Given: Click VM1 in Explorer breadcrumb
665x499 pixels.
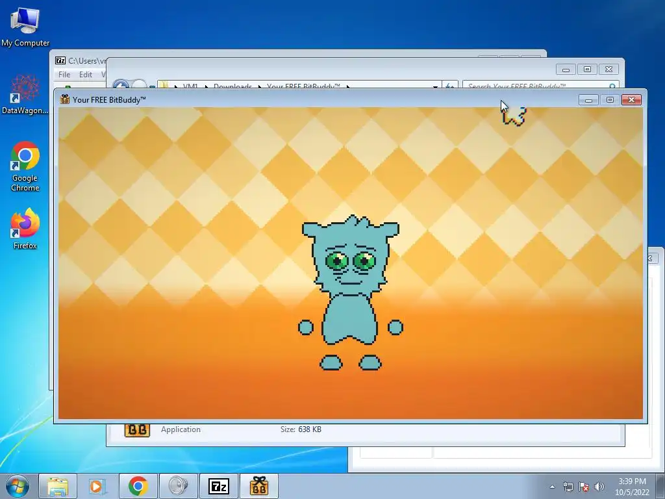Looking at the screenshot, I should coord(190,86).
